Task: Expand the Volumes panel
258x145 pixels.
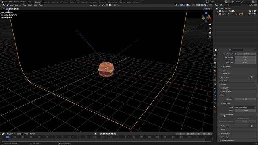Action: click(x=224, y=81)
